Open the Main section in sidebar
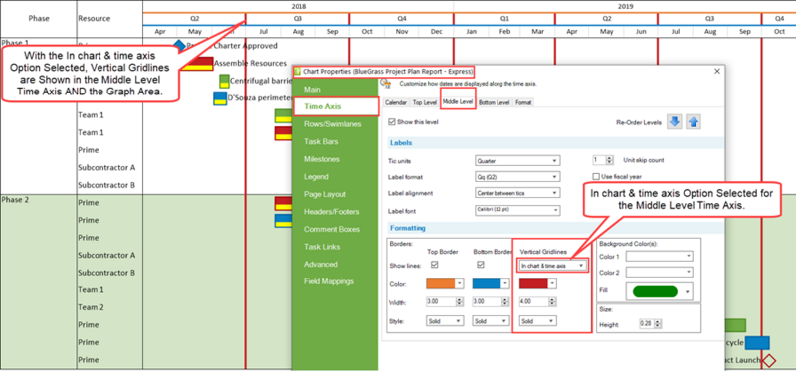The width and height of the screenshot is (796, 371). (312, 90)
